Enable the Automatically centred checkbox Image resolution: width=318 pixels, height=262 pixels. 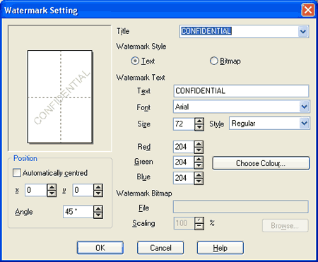pos(17,173)
